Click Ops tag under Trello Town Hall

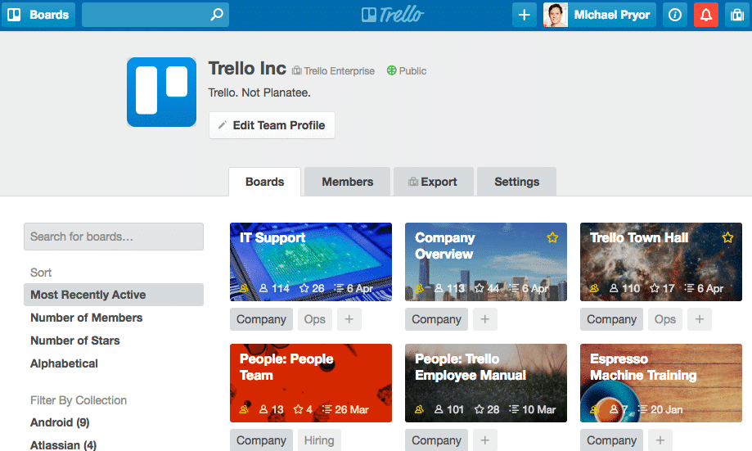(x=664, y=319)
